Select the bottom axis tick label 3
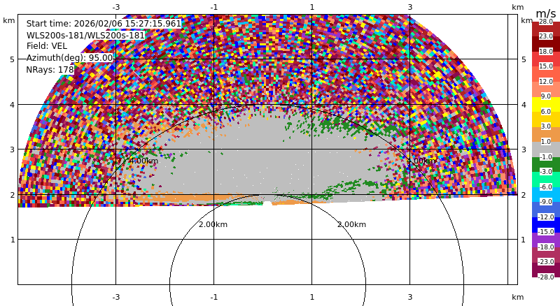The height and width of the screenshot is (306, 560). (x=410, y=297)
